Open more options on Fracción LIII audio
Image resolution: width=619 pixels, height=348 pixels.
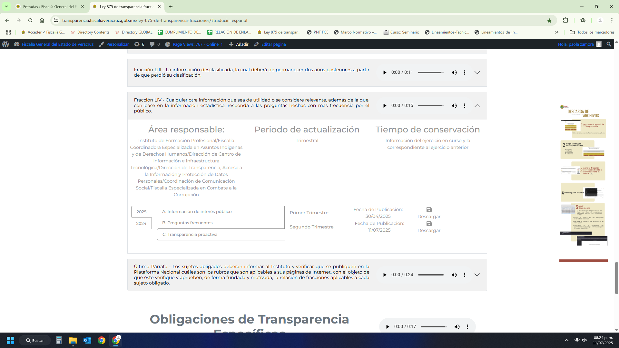pos(464,72)
